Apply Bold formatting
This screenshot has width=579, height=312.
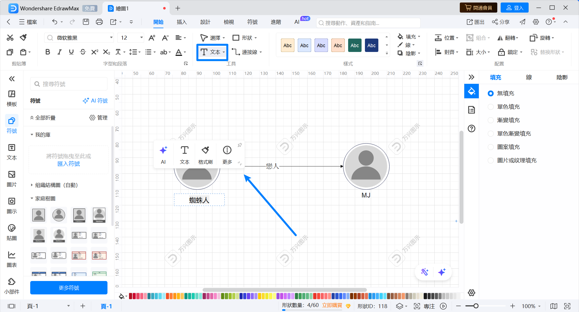click(48, 52)
